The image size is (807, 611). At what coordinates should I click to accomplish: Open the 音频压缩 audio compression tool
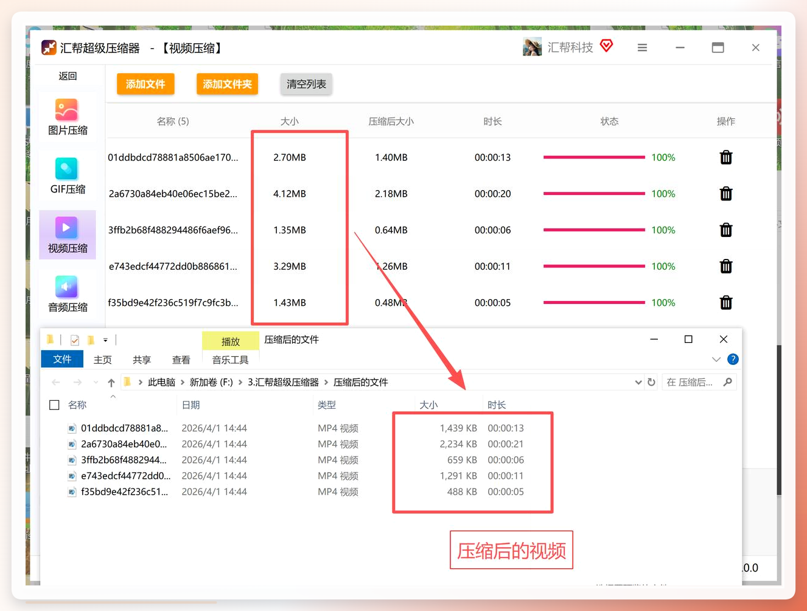tap(68, 294)
